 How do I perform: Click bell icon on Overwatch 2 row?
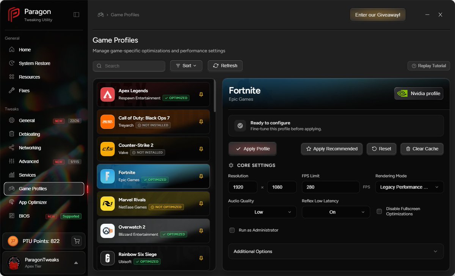(201, 231)
